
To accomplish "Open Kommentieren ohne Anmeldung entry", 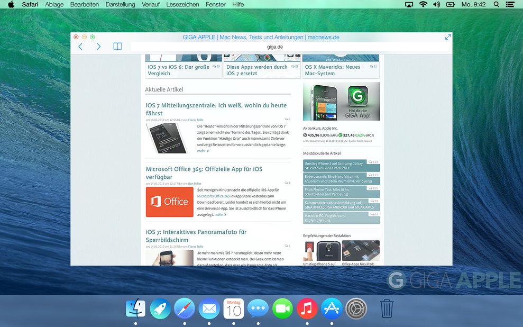I will point(341,205).
